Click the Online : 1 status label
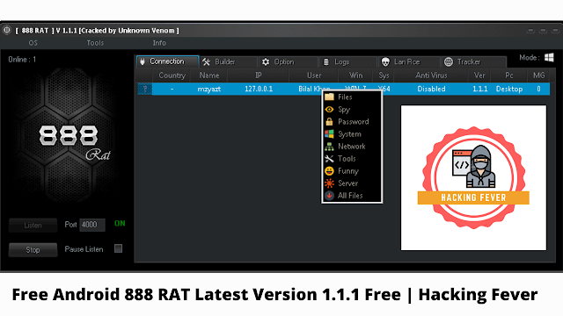The height and width of the screenshot is (316, 563). [22, 60]
